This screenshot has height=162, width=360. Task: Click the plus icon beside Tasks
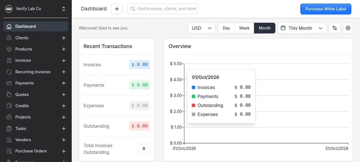64,129
